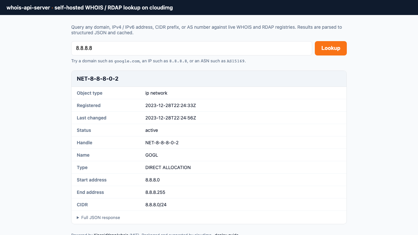
Task: Click the Last changed value 2023-12-28T22:24:56Z
Action: 170,118
